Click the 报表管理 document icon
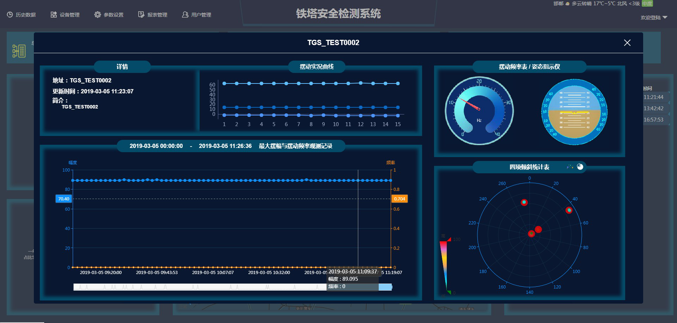Screen dimensions: 677x323 point(141,14)
